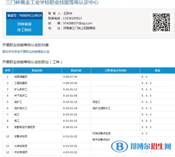
Task: Open link 面向本校学生开展职业技能等级认定
Action: pyautogui.click(x=26, y=52)
